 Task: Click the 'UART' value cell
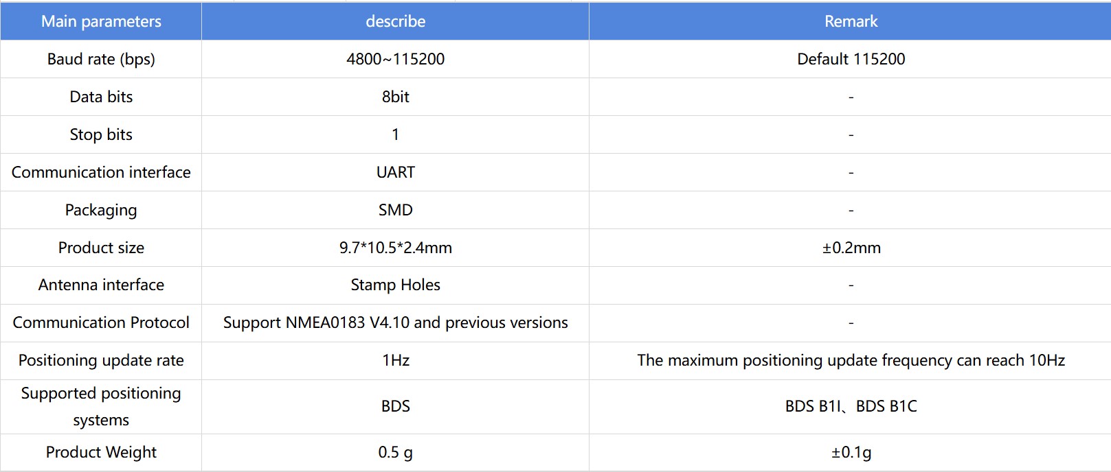[395, 172]
